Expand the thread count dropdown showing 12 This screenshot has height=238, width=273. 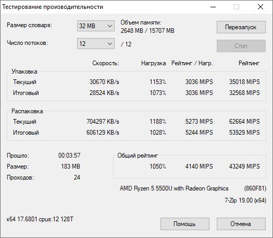(96, 44)
